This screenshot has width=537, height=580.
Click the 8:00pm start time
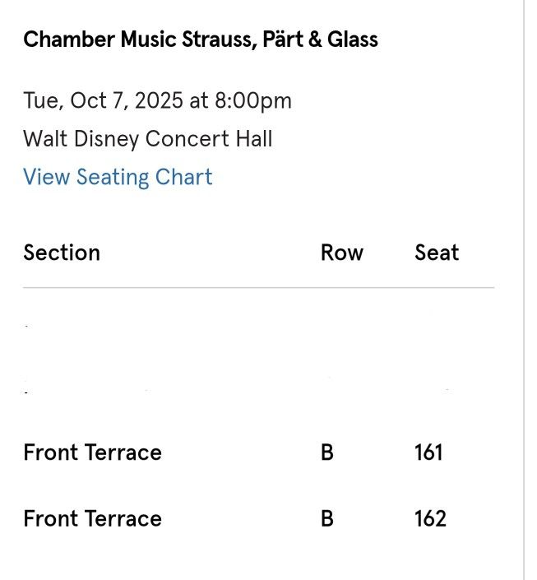253,101
